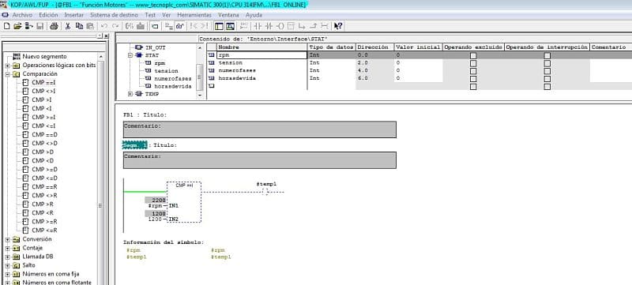Click the Print toolbar icon
Screen dimensions: 632x285
(x=54, y=26)
